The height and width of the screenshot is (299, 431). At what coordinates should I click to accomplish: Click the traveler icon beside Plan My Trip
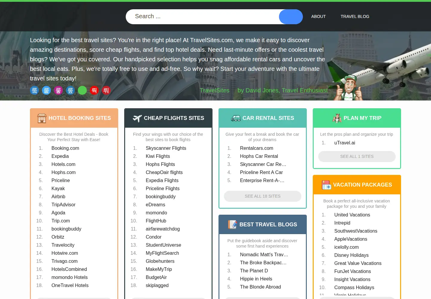tap(337, 118)
